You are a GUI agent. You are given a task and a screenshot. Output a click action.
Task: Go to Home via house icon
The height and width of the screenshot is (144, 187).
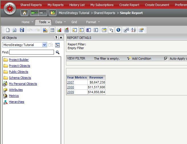[25, 13]
